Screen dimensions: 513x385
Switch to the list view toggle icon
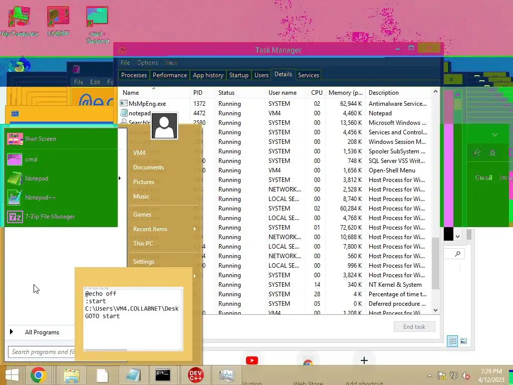click(x=452, y=341)
